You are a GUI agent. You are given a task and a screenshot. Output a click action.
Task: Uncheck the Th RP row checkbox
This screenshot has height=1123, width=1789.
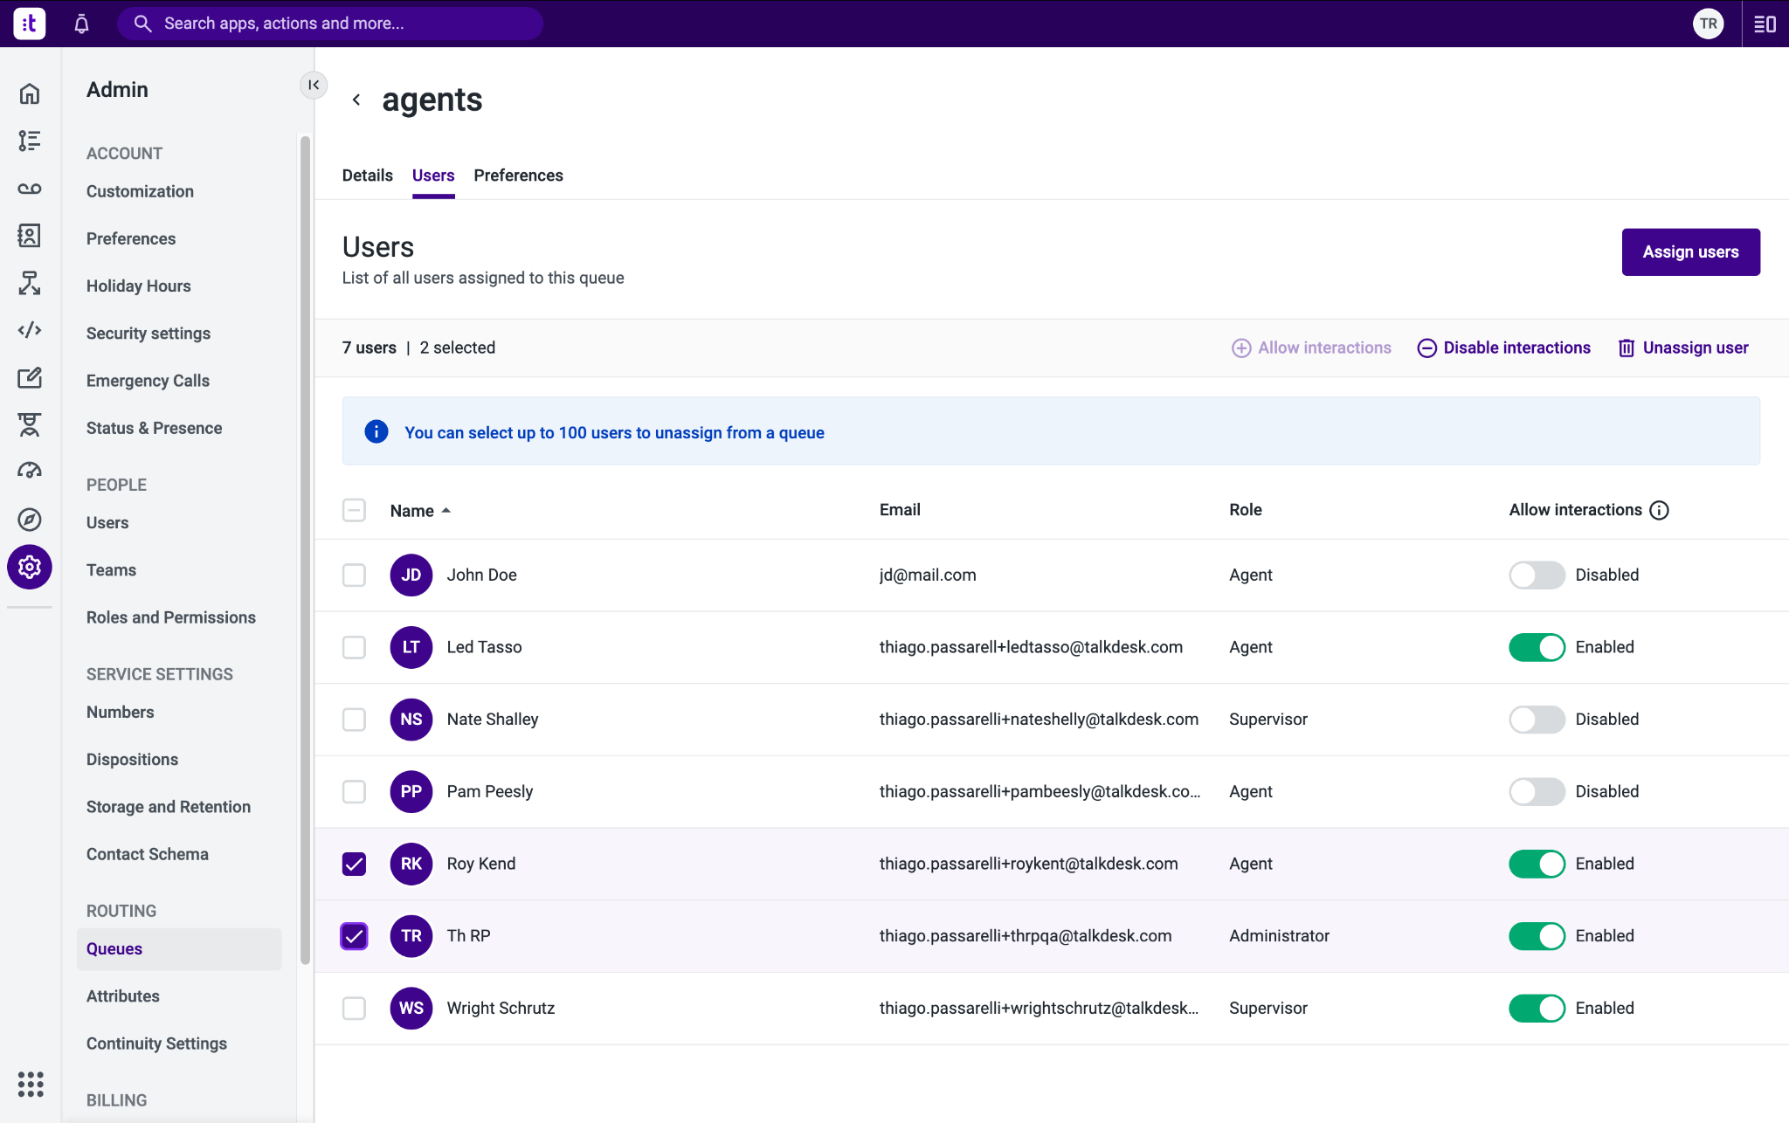354,936
